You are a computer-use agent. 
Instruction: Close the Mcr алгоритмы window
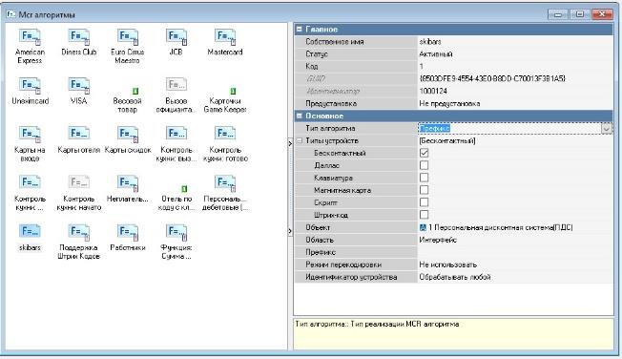pos(602,14)
